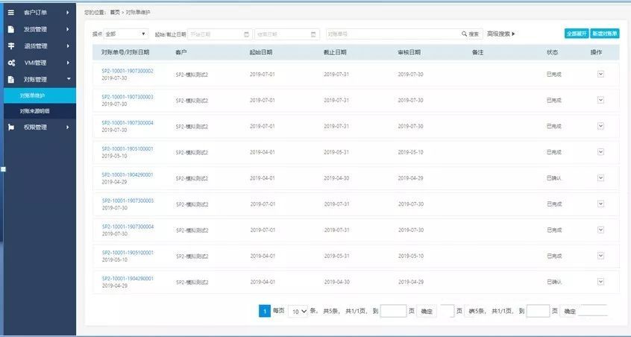Click the 搜索 magnifier search button
The image size is (631, 337).
pos(471,34)
